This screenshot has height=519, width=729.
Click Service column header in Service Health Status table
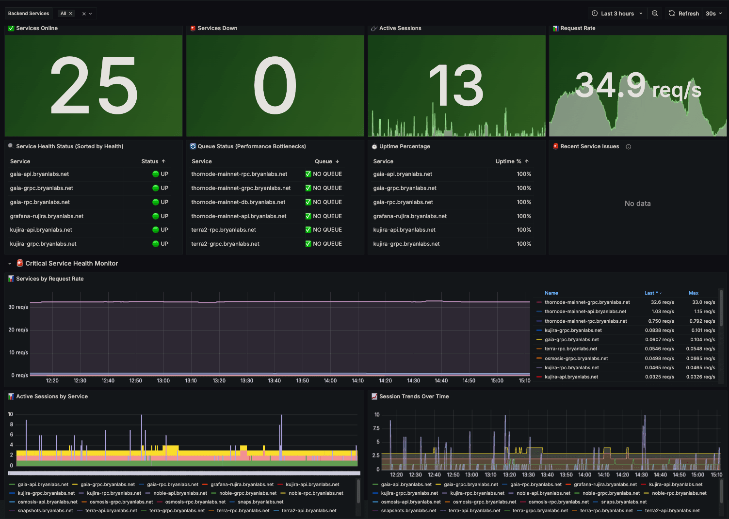tap(20, 161)
